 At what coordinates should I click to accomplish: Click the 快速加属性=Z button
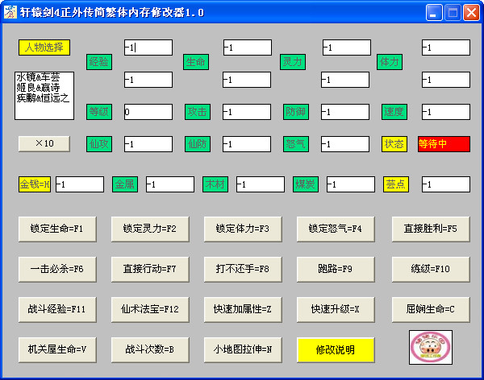[x=243, y=309]
